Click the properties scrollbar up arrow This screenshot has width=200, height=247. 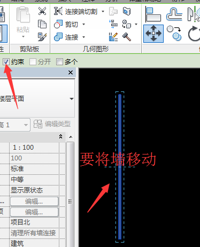[x=71, y=137]
